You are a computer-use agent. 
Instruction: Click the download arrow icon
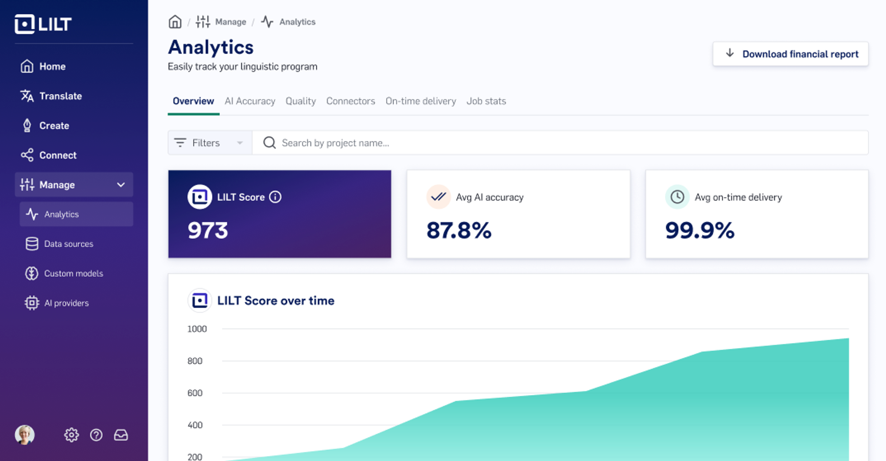[x=730, y=54]
